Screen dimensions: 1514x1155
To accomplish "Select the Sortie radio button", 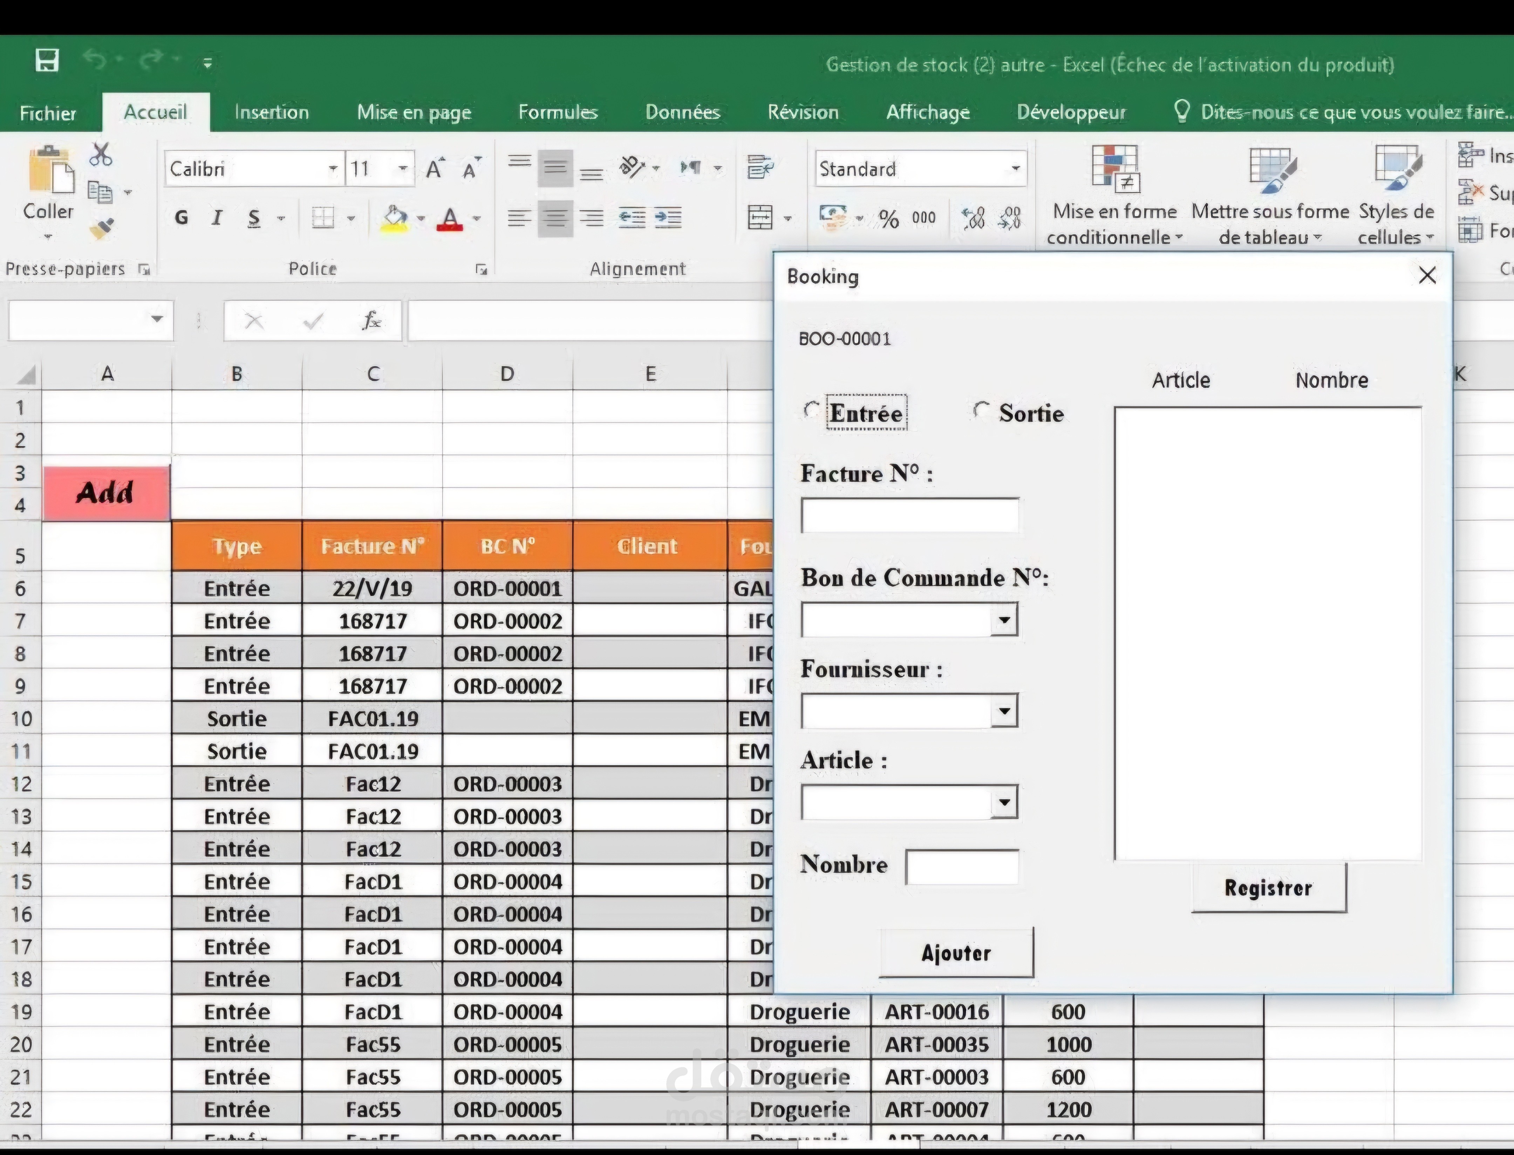I will 981,411.
